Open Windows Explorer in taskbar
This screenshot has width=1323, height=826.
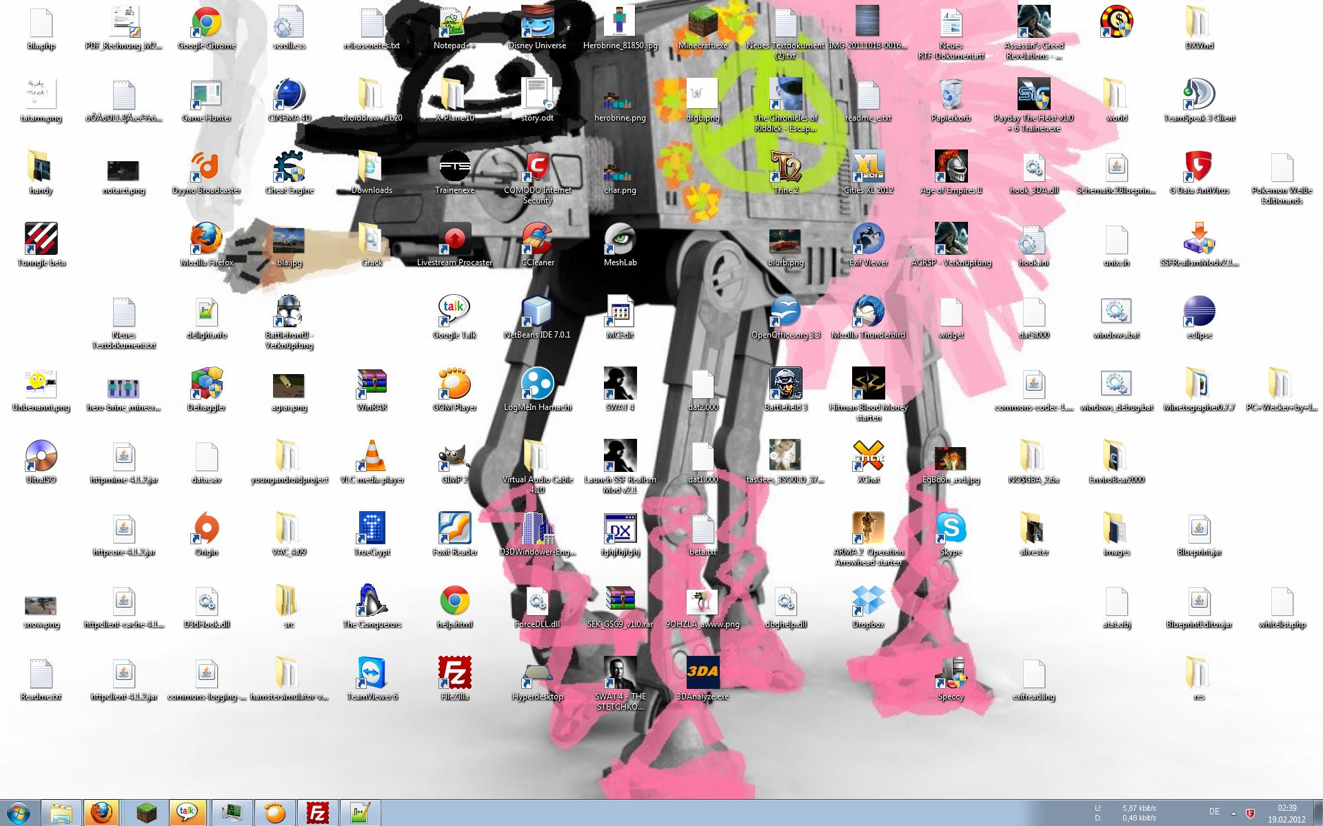[x=61, y=813]
